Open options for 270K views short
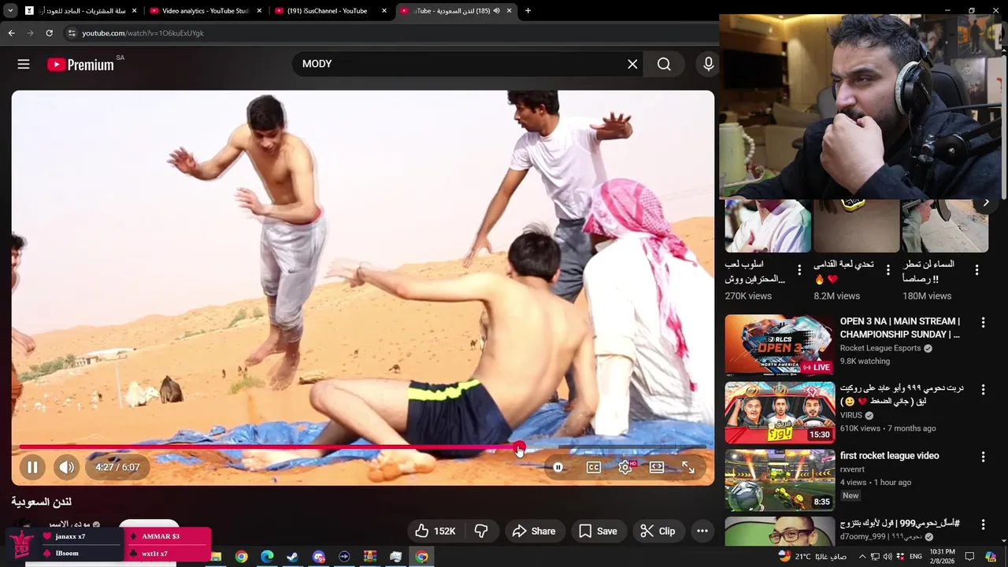The width and height of the screenshot is (1008, 567). [799, 270]
